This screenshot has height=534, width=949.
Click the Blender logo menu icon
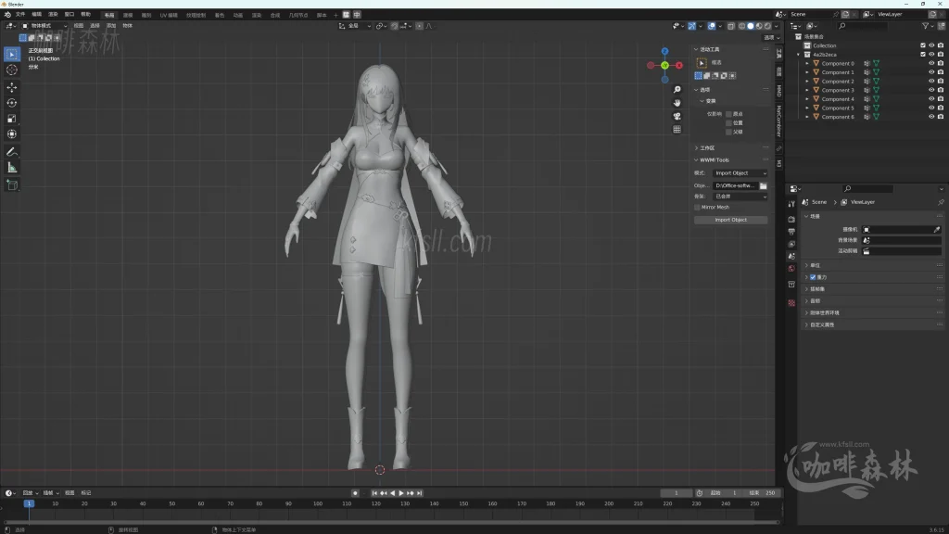pos(7,15)
